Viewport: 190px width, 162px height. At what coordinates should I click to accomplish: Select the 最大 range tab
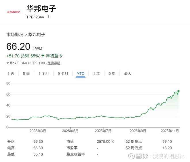point(128,74)
